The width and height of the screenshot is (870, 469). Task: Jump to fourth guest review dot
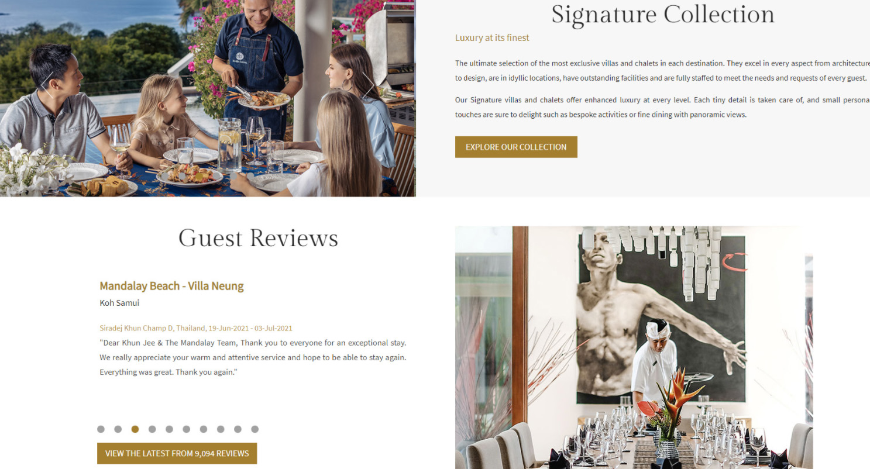[152, 429]
